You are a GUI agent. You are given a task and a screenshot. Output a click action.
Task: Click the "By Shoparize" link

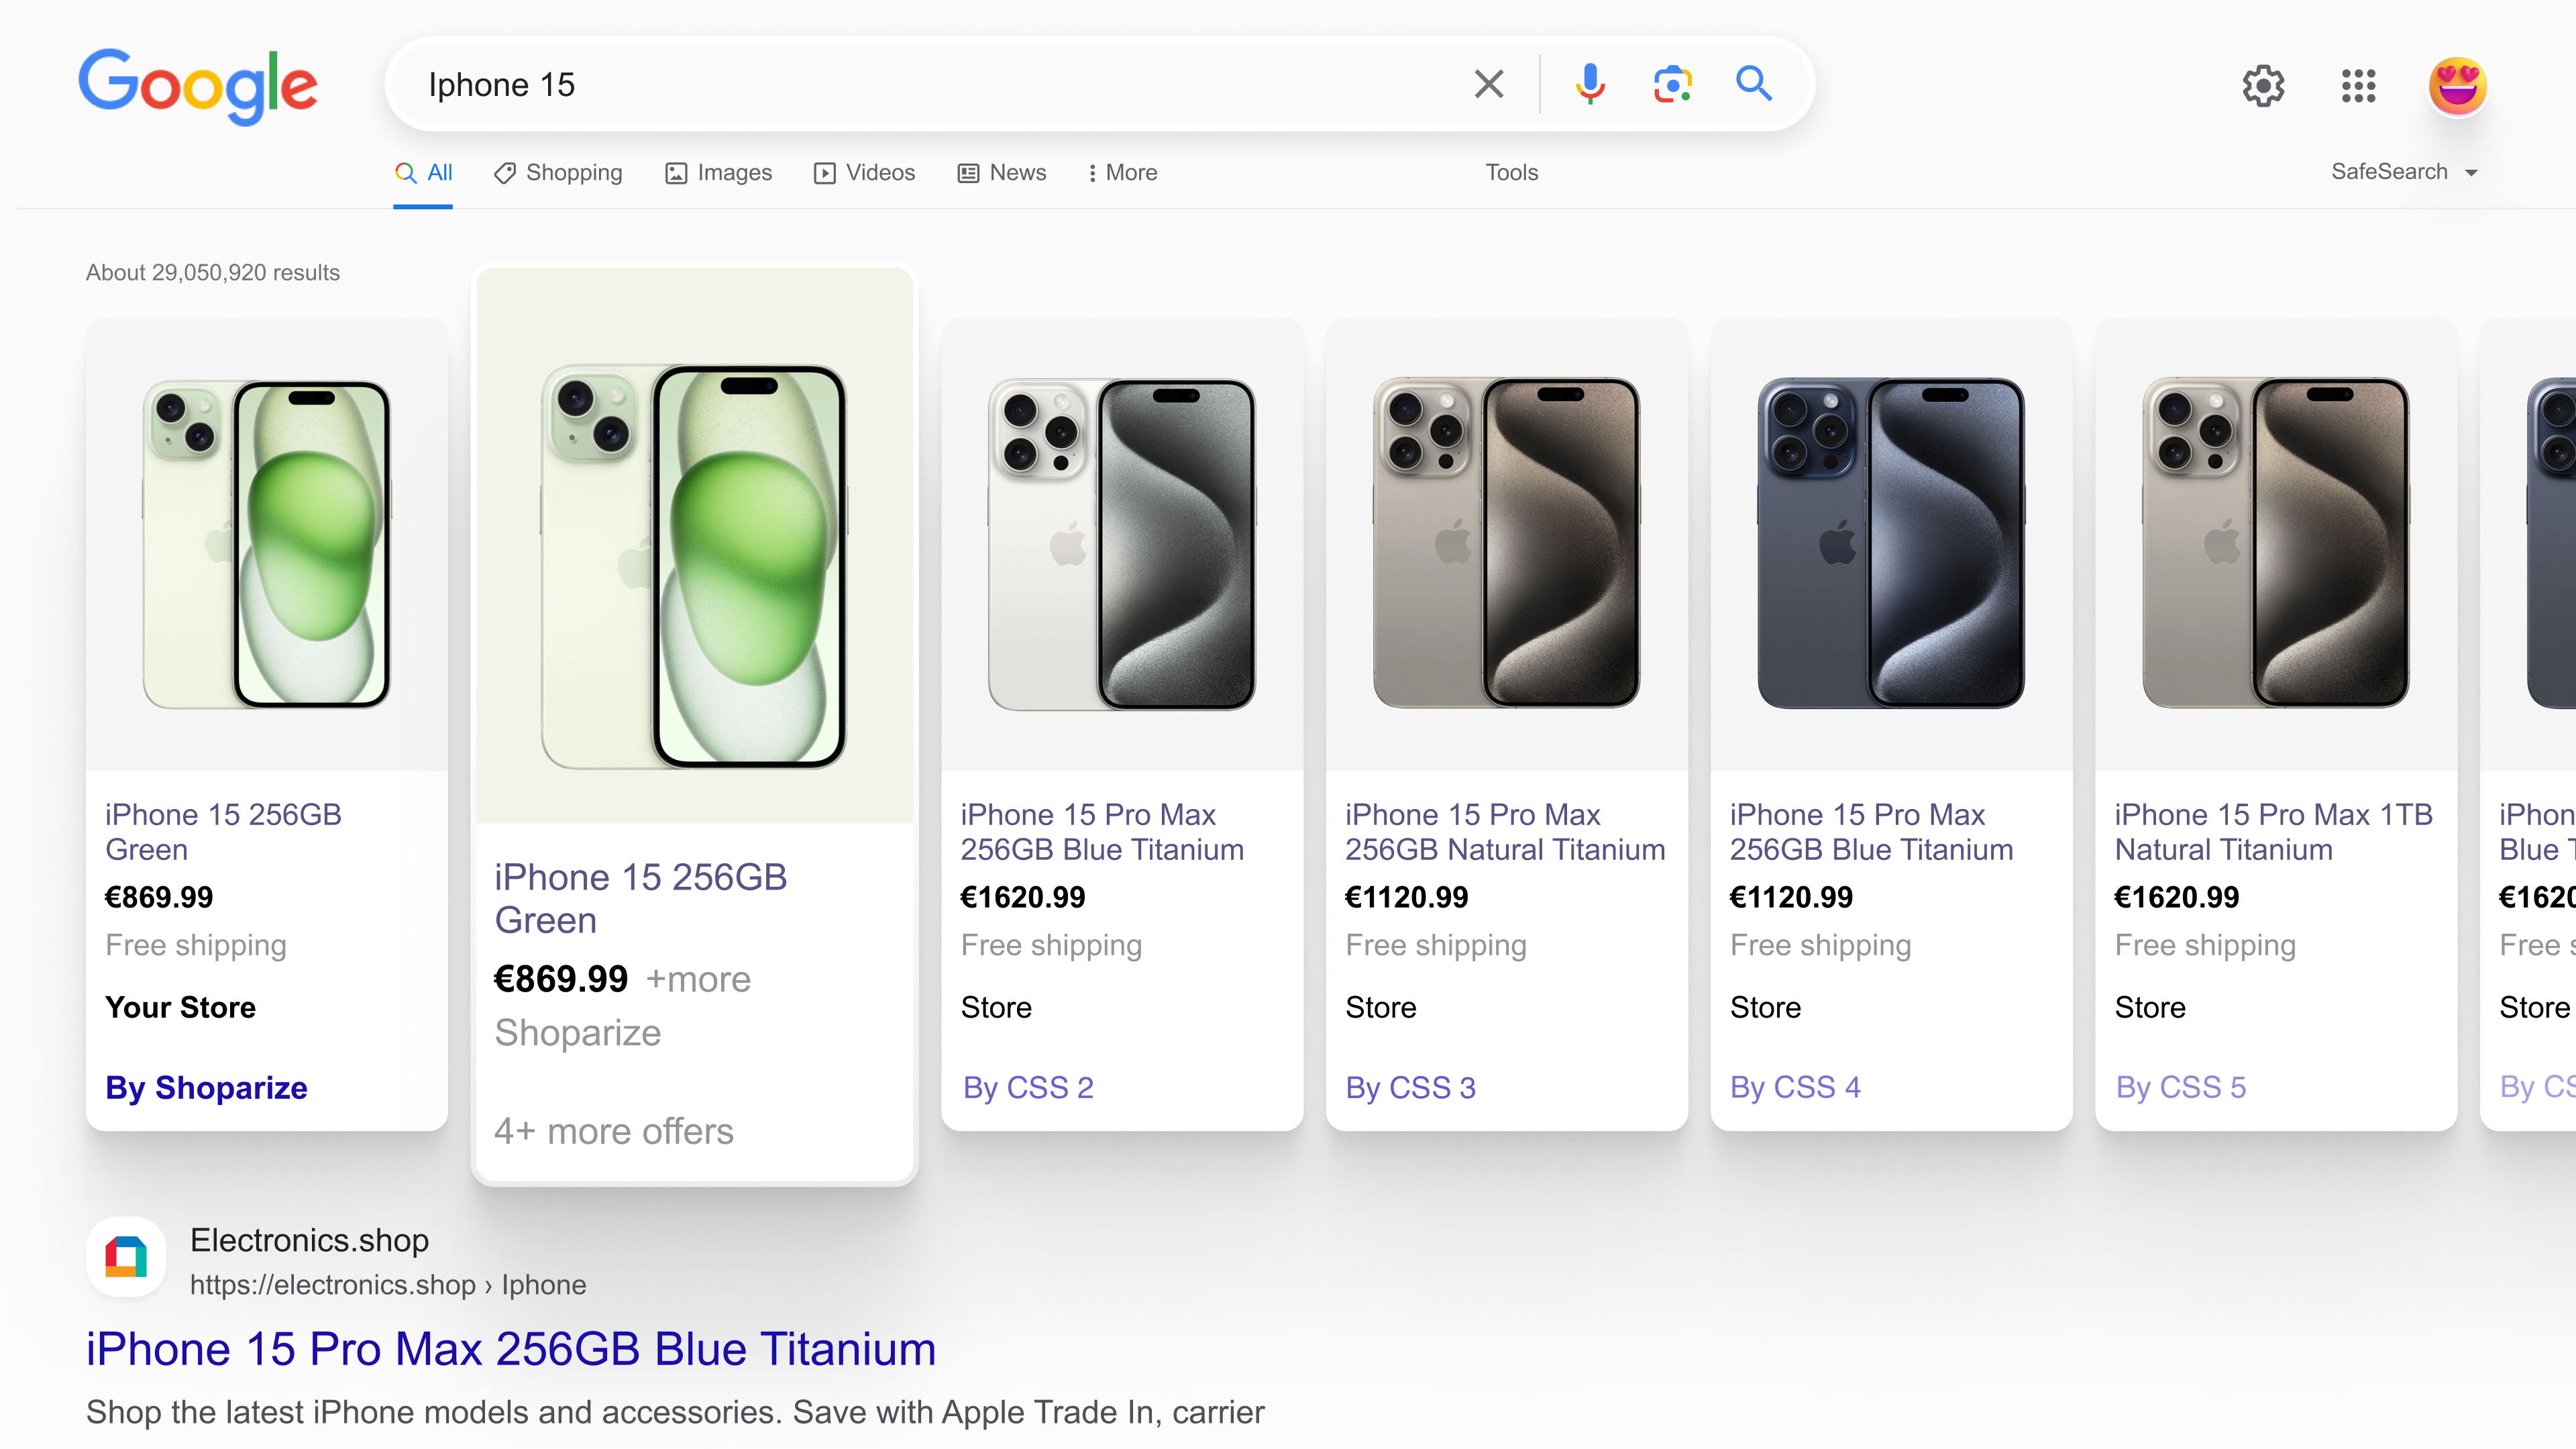pos(207,1087)
